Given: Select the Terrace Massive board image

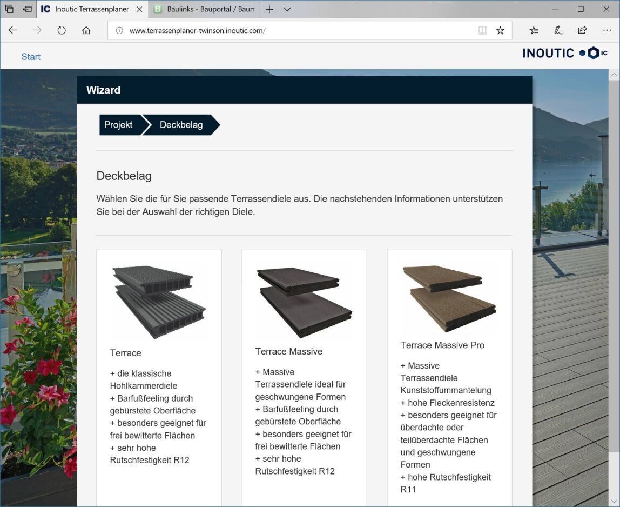Looking at the screenshot, I should pos(304,302).
